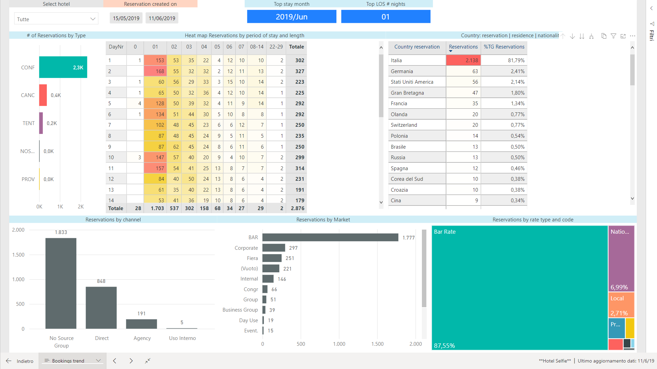Viewport: 657px width, 369px height.
Task: Expand the Filtri pane chevron
Action: point(651,8)
